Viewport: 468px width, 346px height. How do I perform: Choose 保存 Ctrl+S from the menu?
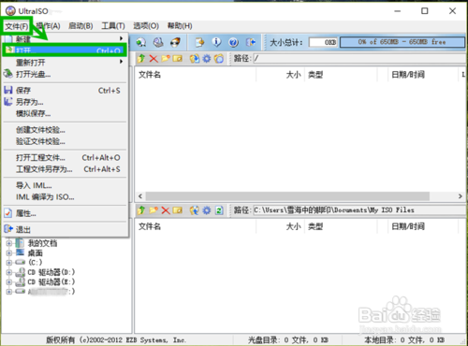66,91
